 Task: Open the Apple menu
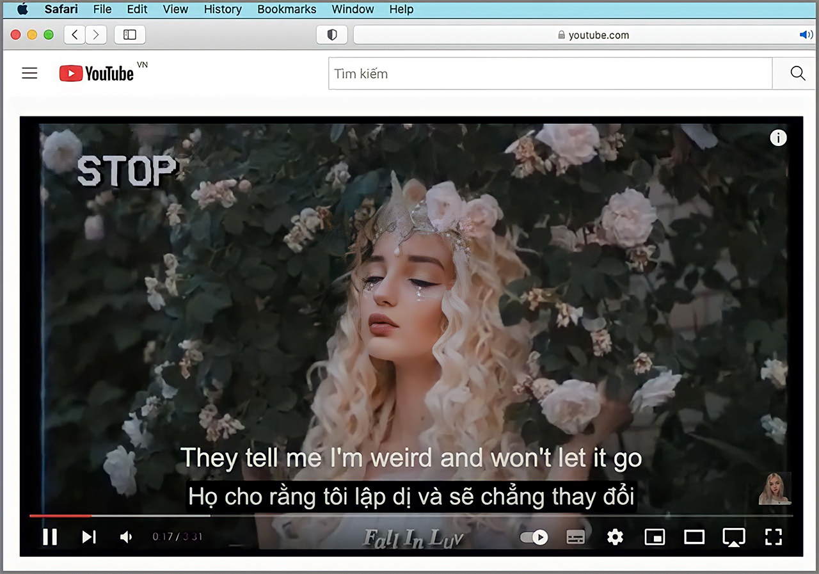coord(22,9)
